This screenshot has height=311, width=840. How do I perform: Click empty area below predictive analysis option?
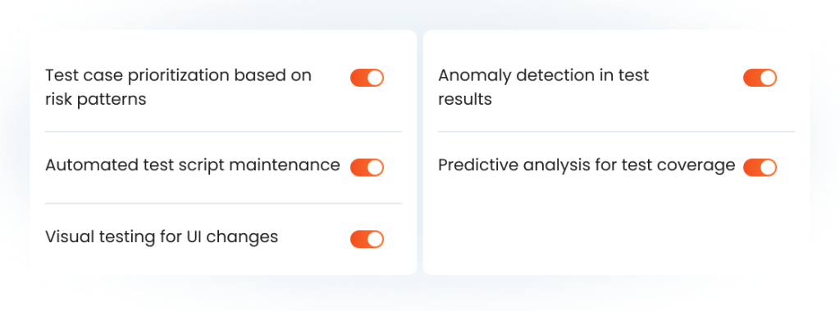pos(616,230)
